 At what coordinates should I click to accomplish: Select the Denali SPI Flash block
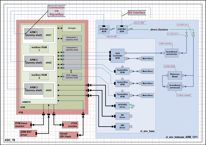point(69,135)
